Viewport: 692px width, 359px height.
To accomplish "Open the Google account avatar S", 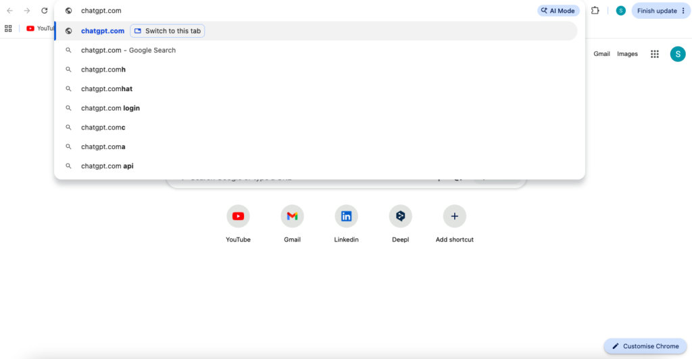I will (677, 54).
